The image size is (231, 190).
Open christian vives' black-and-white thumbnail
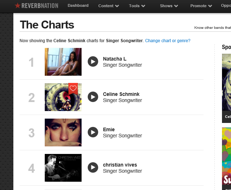[x=63, y=168]
